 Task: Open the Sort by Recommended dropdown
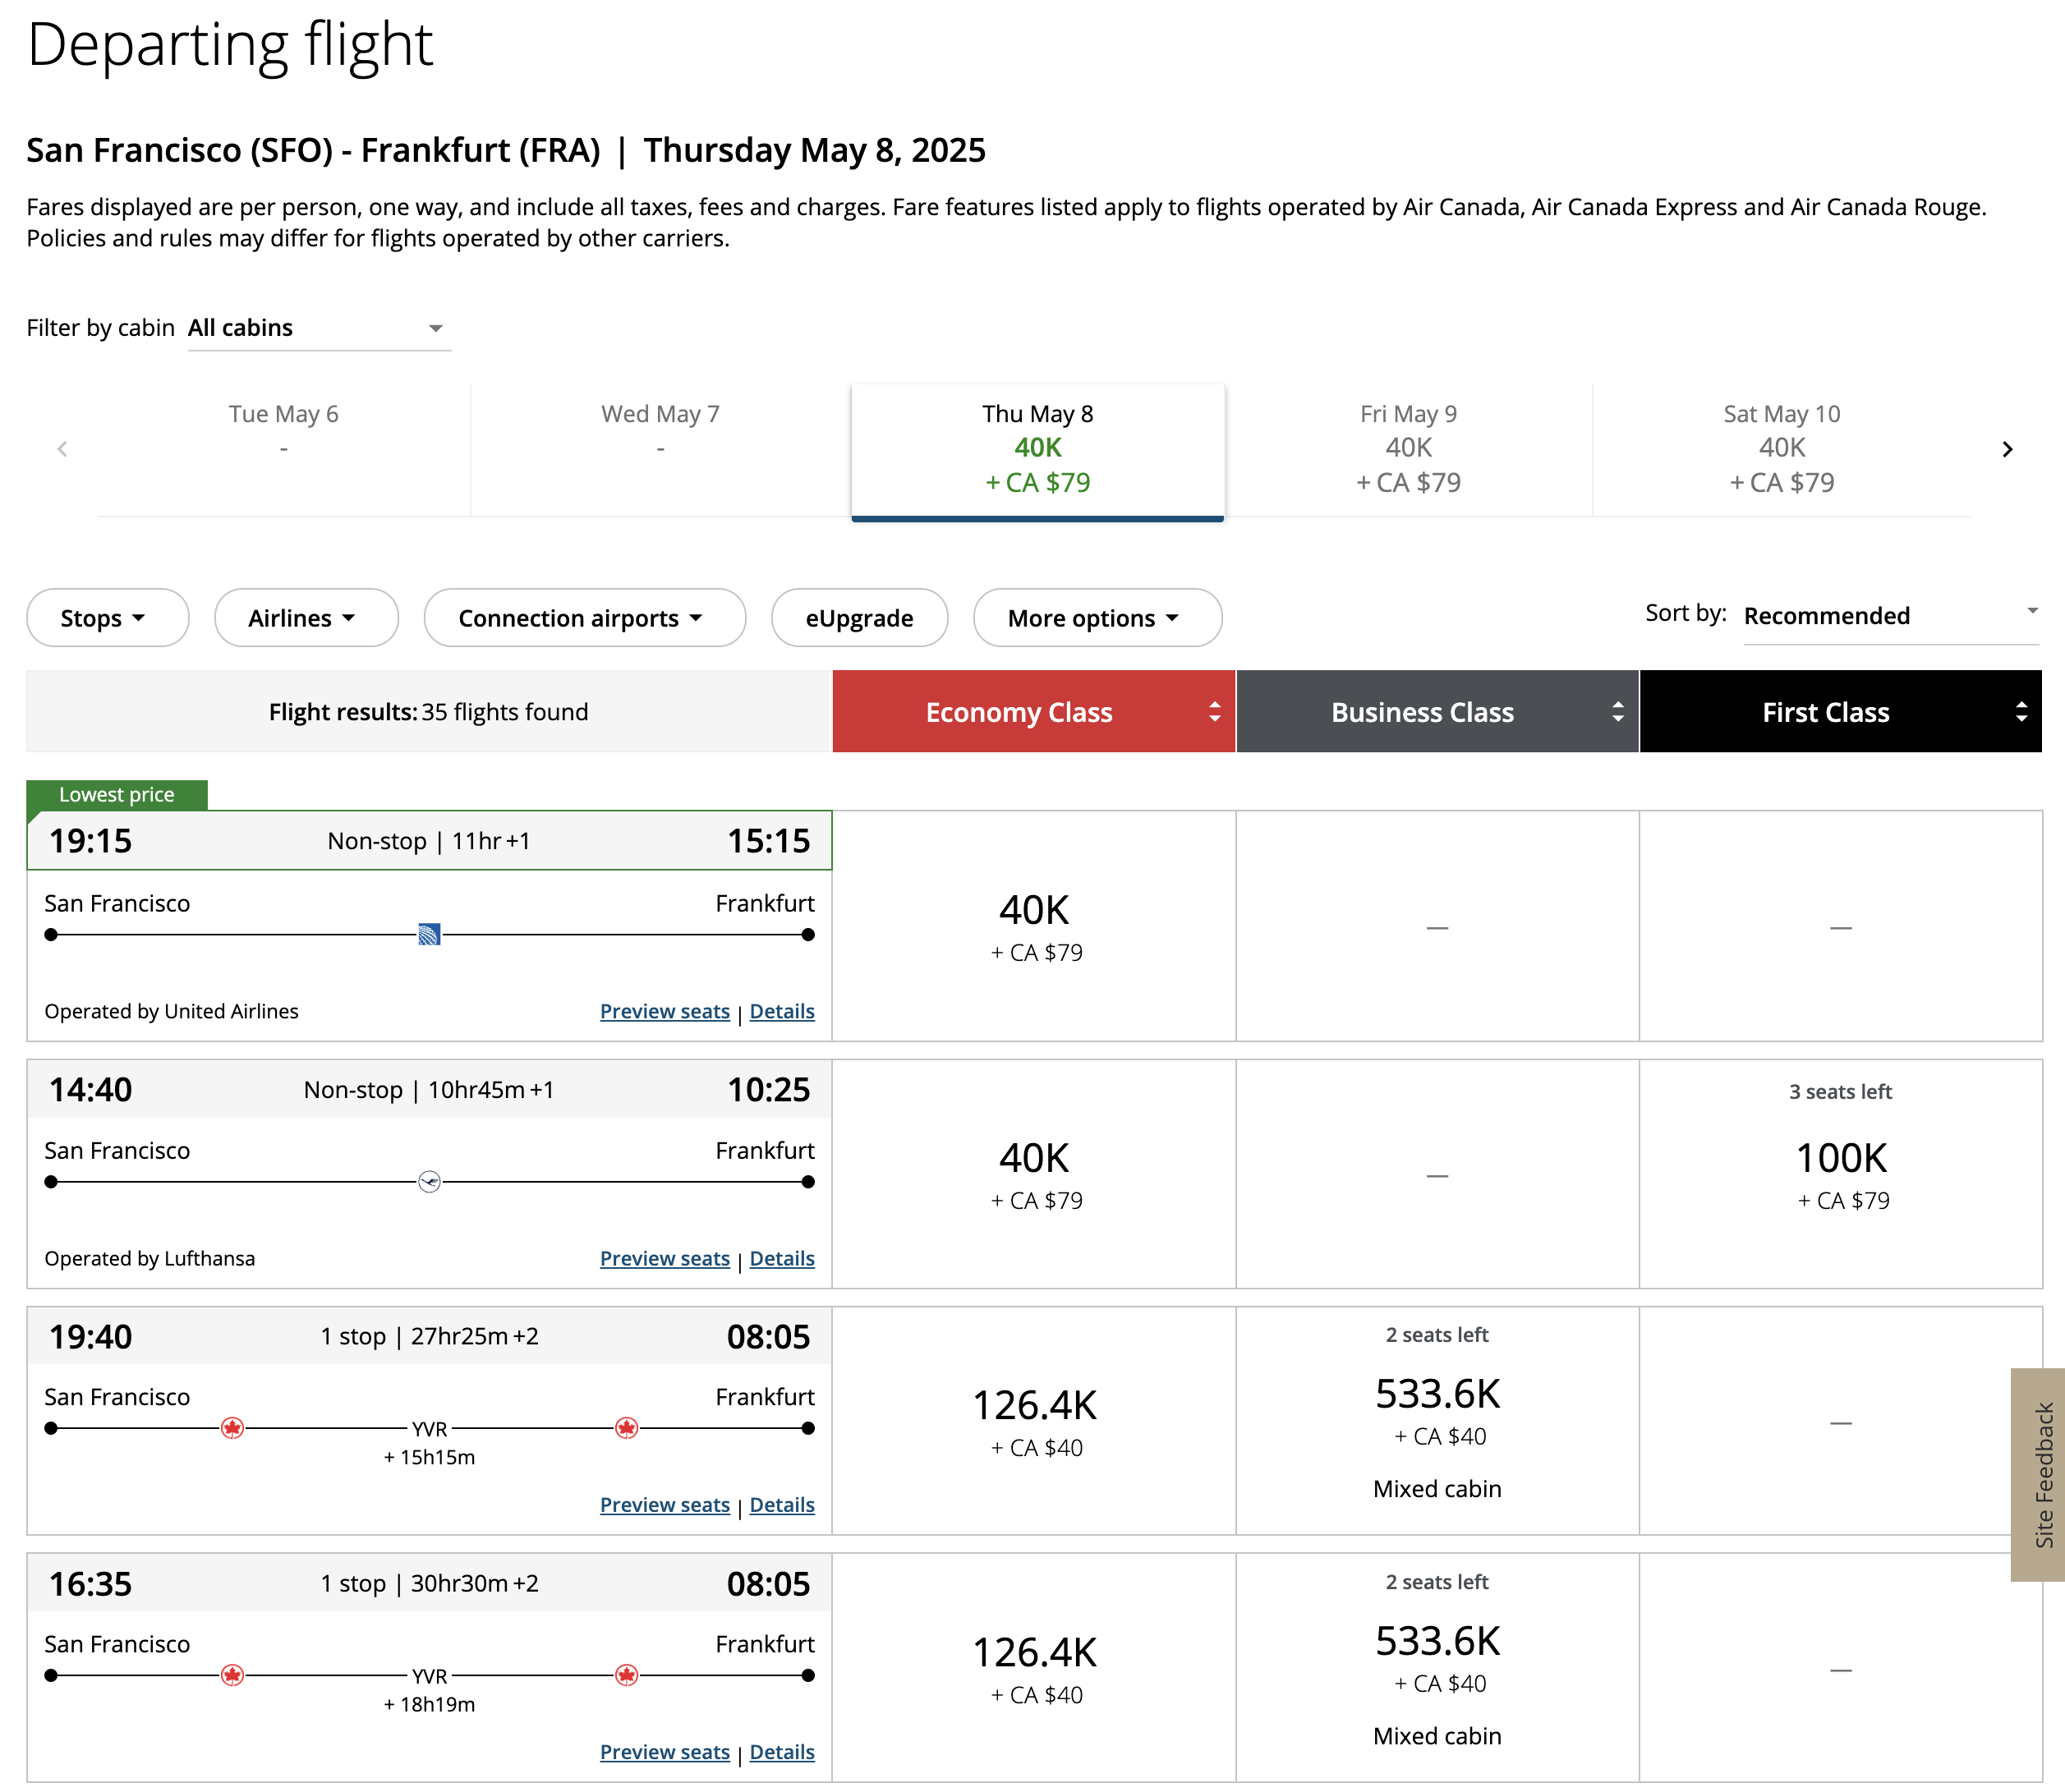(1890, 616)
